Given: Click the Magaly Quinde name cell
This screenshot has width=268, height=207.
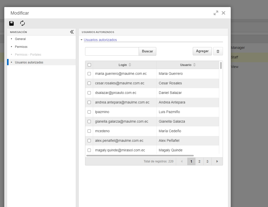Looking at the screenshot, I should (188, 150).
